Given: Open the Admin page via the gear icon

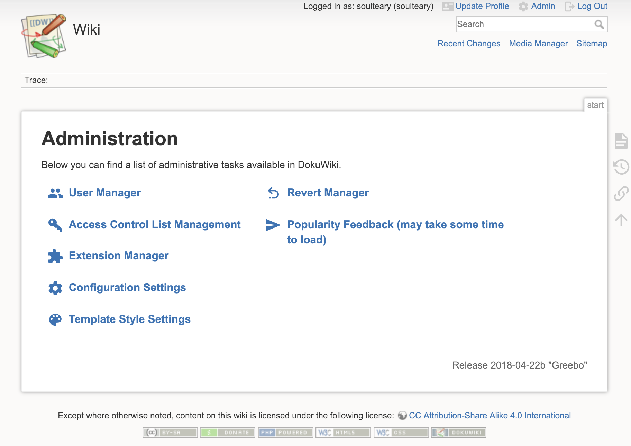Looking at the screenshot, I should click(x=523, y=6).
